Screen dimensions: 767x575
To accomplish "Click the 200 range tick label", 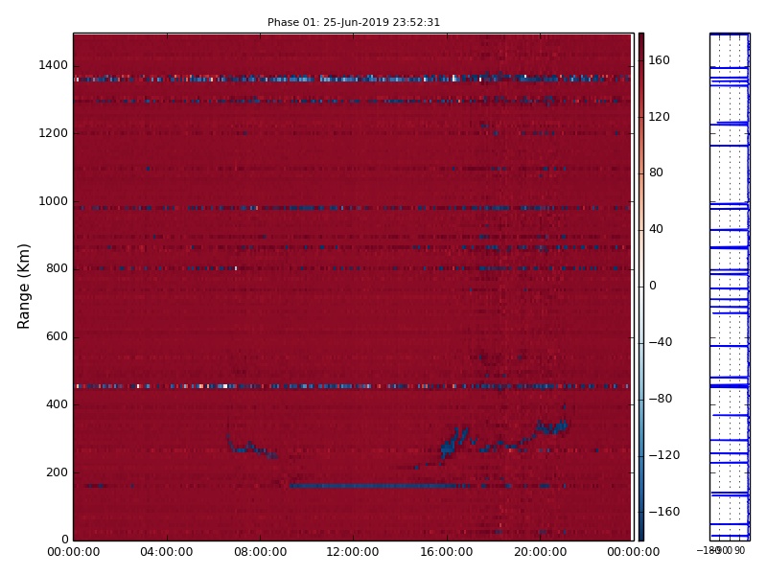I will tap(57, 472).
